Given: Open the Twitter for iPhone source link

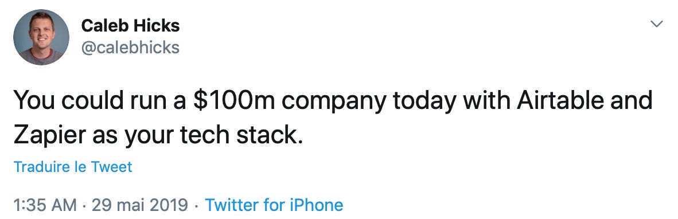Looking at the screenshot, I should 274,205.
